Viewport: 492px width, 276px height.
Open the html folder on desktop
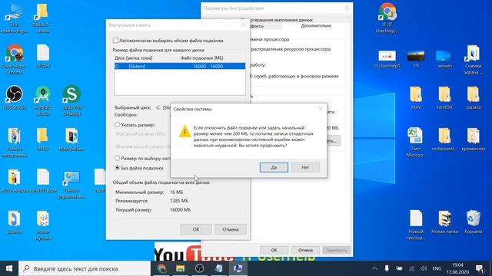tap(416, 98)
